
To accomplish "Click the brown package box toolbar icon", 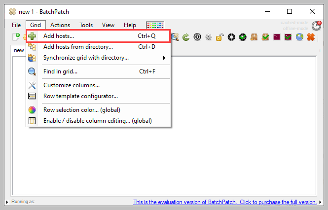I will [254, 37].
